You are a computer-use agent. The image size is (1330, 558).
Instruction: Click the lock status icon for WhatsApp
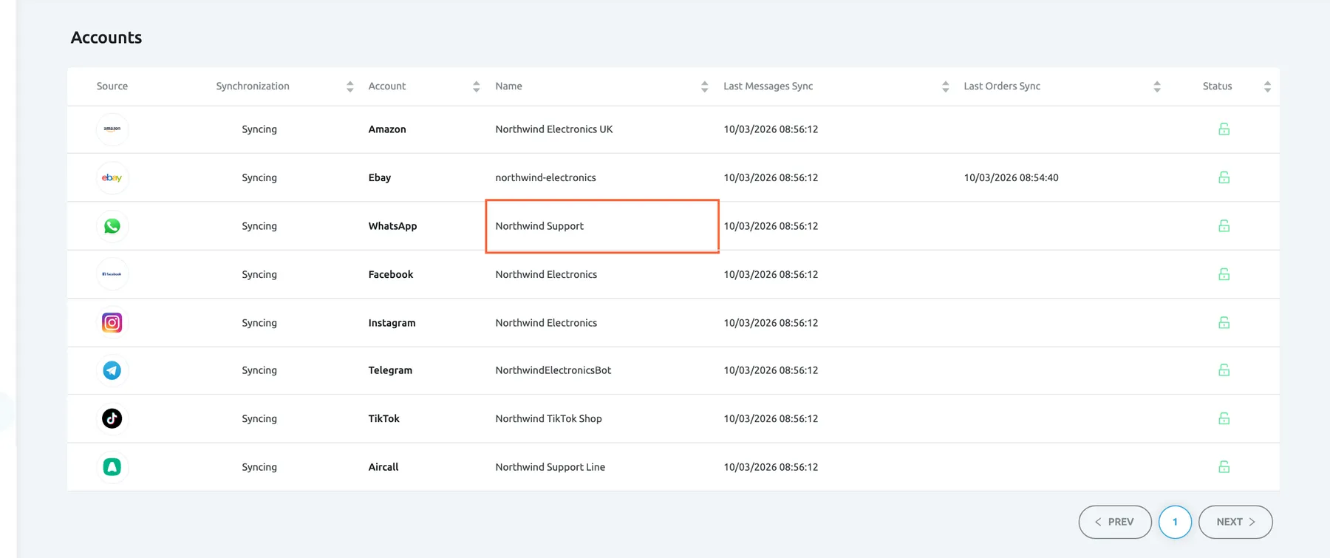1224,226
